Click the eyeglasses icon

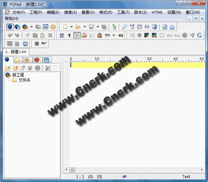[x=44, y=44]
